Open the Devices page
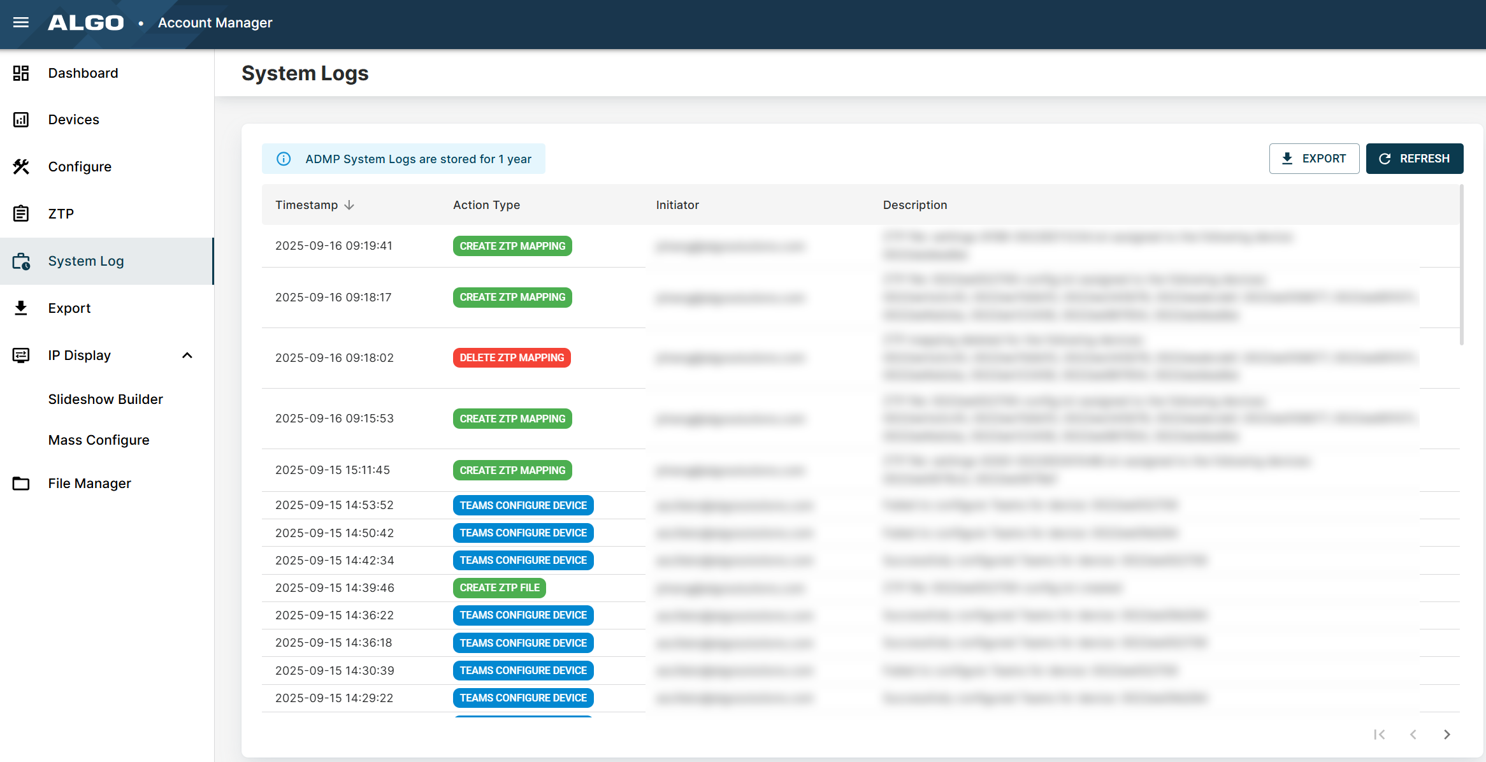Image resolution: width=1486 pixels, height=762 pixels. (x=107, y=120)
